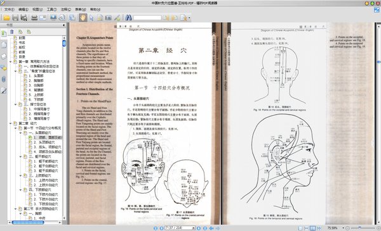Click the Open file folder icon
Screen dimensions: 381x231
[6, 18]
